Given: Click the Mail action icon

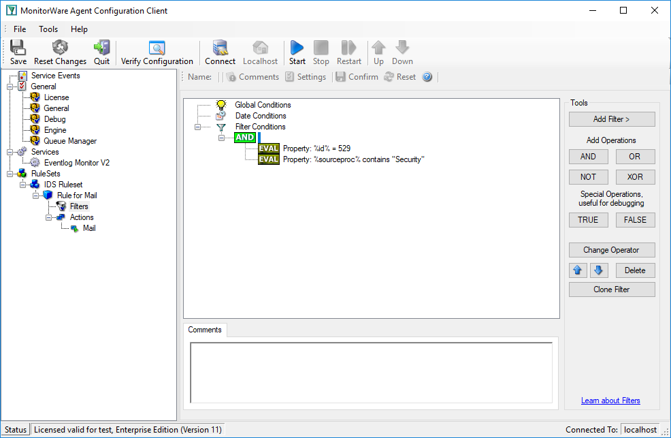Looking at the screenshot, I should (74, 228).
